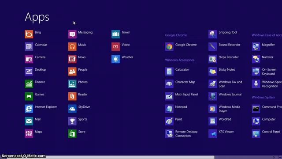
Task: Click the SkyDrive text label
Action: click(x=84, y=107)
